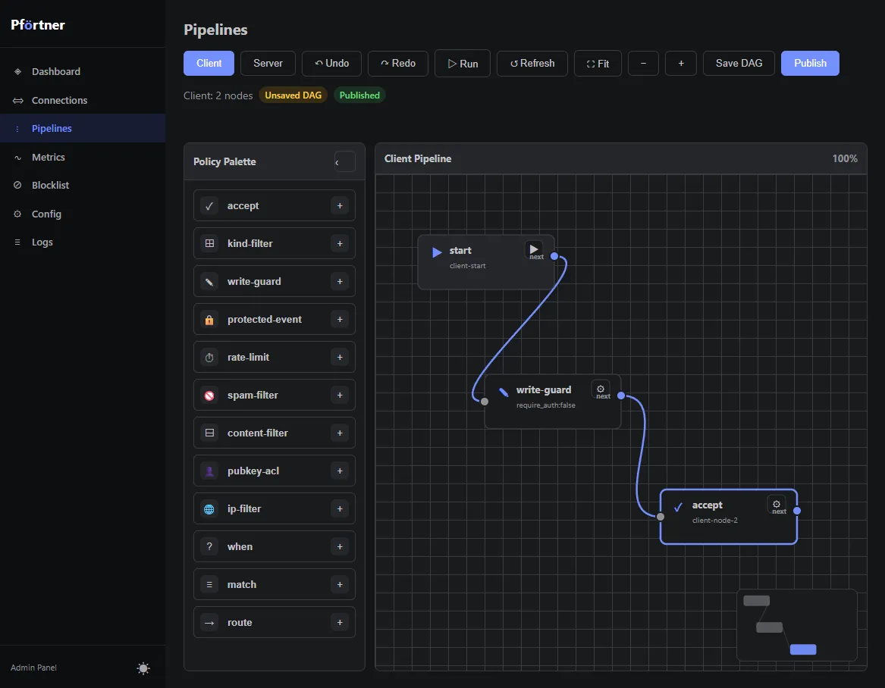Click the write-guard node gear settings icon
Viewport: 885px width, 688px height.
click(600, 389)
